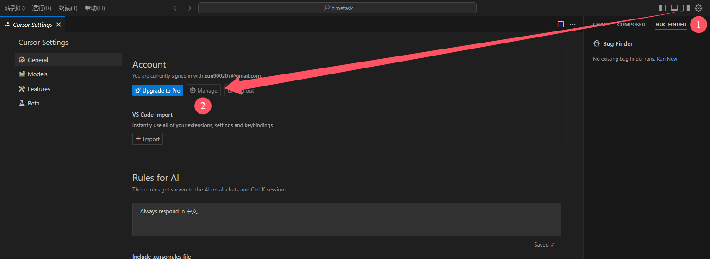Open the editor more actions ellipsis
The height and width of the screenshot is (259, 710).
click(573, 25)
